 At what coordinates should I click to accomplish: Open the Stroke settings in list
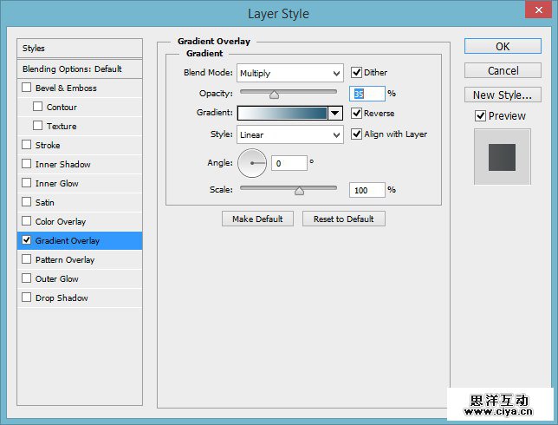point(48,146)
